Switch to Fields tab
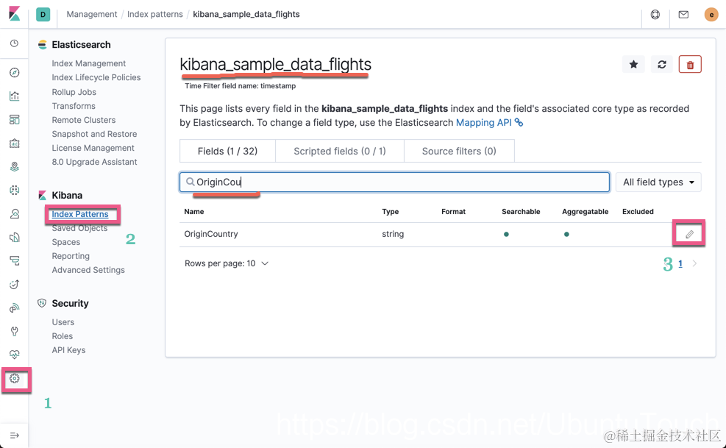This screenshot has width=726, height=448. point(227,151)
